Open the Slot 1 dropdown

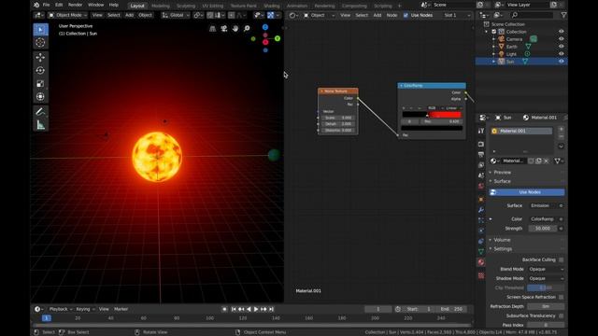[x=457, y=15]
